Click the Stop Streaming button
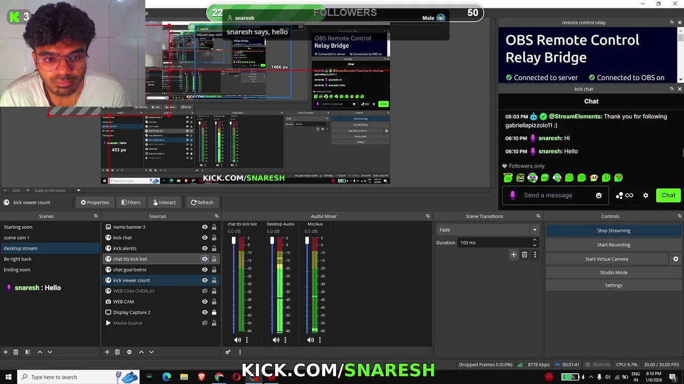Screen dimensions: 684x384 (x=613, y=230)
